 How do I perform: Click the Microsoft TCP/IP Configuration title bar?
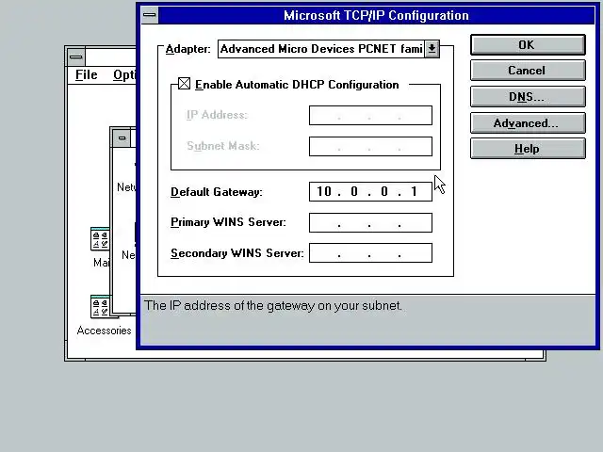pyautogui.click(x=376, y=15)
